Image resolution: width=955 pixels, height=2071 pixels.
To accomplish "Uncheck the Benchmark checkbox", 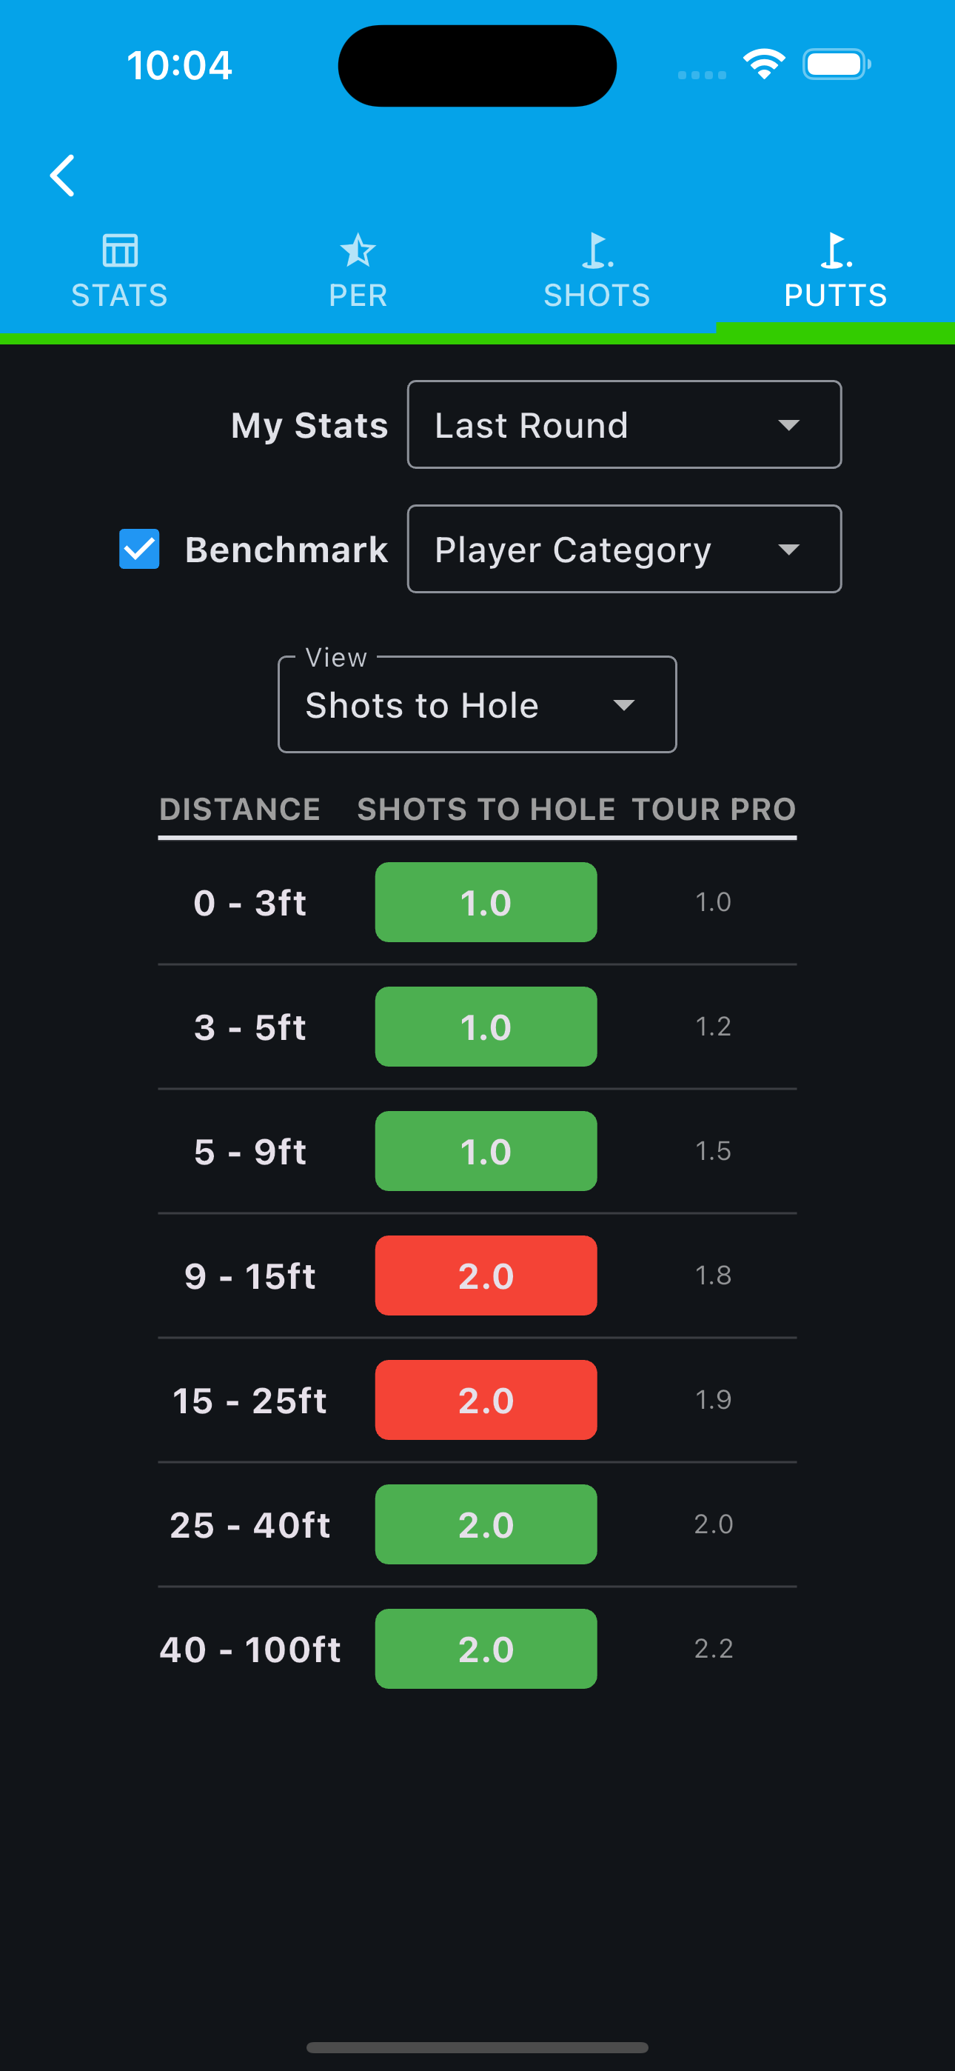I will (139, 549).
